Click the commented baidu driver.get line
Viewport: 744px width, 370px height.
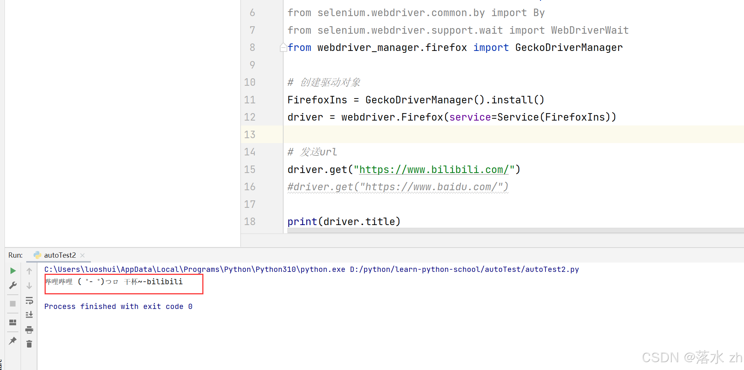398,187
